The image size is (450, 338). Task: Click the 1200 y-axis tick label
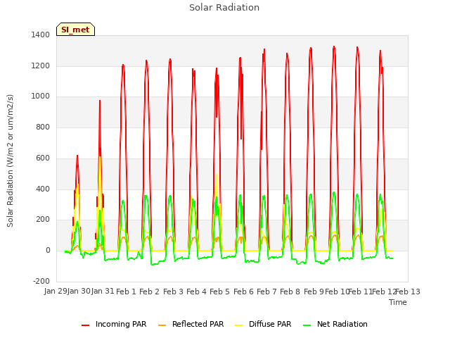[x=41, y=65]
